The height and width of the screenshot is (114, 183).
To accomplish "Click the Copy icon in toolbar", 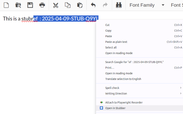I will point(67,5).
